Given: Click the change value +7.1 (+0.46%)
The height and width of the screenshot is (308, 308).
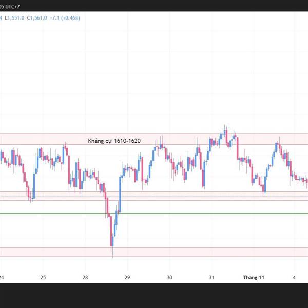Looking at the screenshot, I should tap(65, 18).
